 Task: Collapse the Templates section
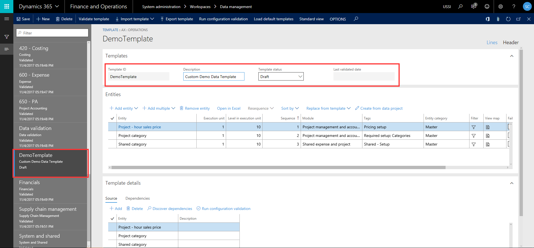pyautogui.click(x=511, y=56)
